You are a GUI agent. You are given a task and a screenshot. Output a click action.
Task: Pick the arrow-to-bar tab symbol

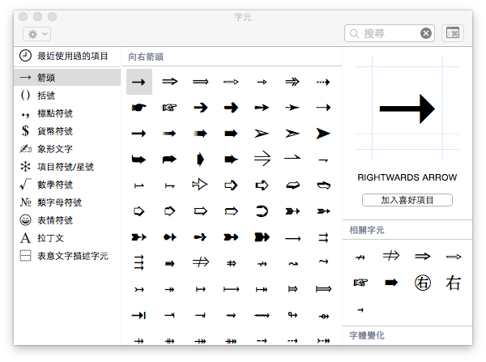click(139, 316)
